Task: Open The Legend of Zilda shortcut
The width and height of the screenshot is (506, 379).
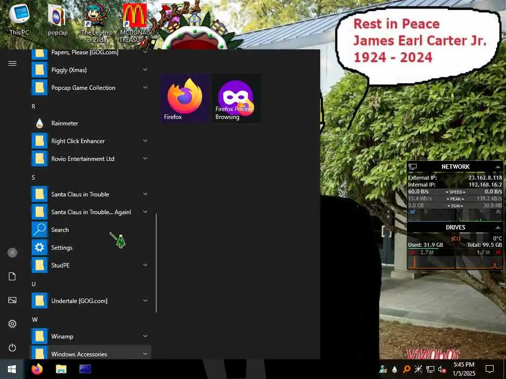Action: pos(96,23)
